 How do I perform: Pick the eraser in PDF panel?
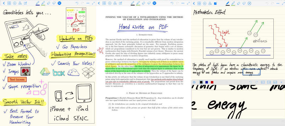(x=144, y=3)
